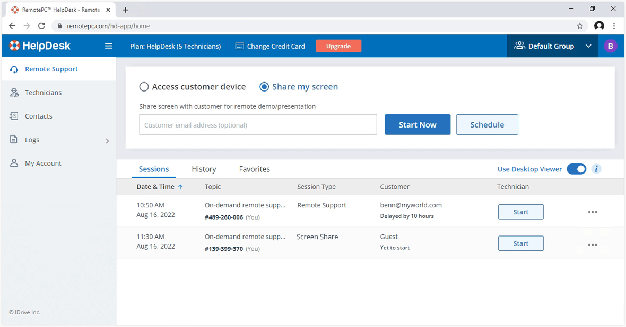This screenshot has width=626, height=327.
Task: Click info icon beside Desktop Viewer
Action: [x=596, y=169]
